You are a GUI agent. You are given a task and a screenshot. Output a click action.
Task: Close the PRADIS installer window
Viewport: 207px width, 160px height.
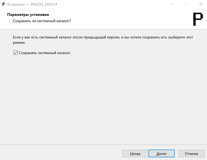coord(201,4)
